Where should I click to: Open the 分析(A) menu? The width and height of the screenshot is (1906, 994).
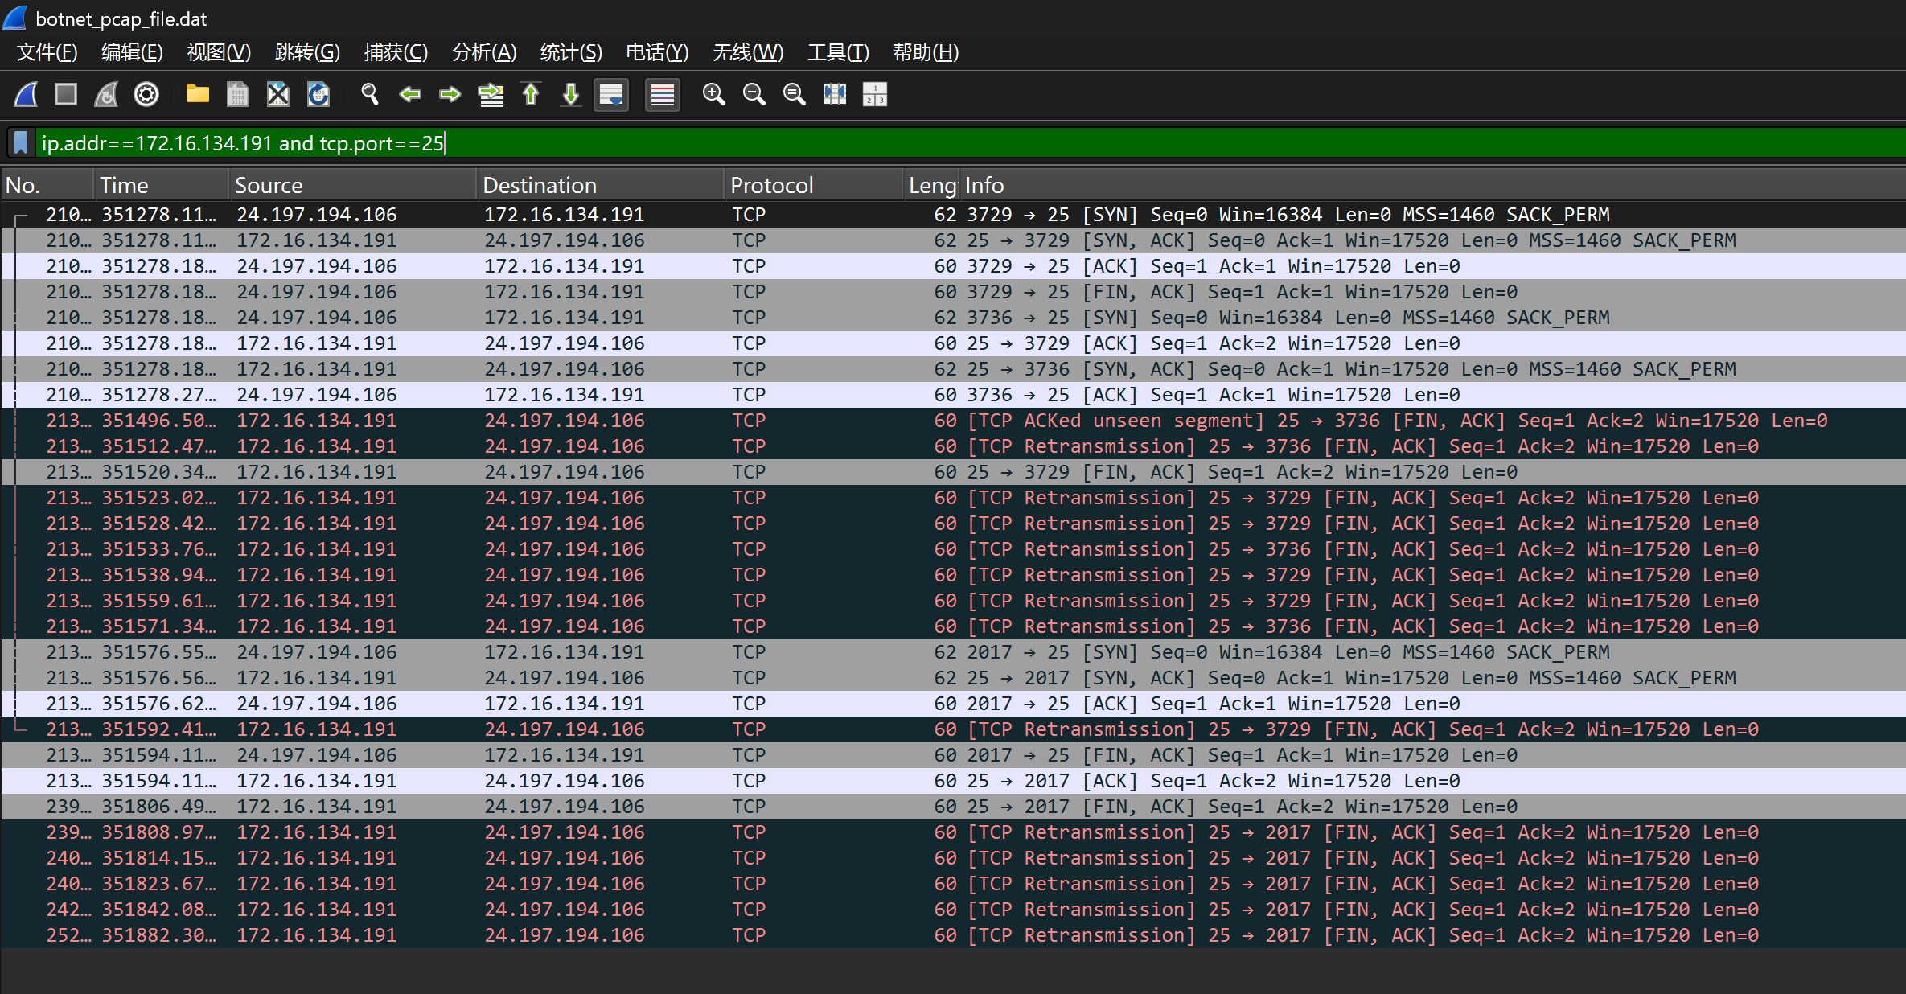click(x=483, y=52)
